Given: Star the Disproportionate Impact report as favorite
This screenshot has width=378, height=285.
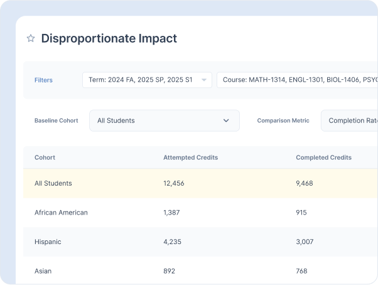Looking at the screenshot, I should pos(31,38).
